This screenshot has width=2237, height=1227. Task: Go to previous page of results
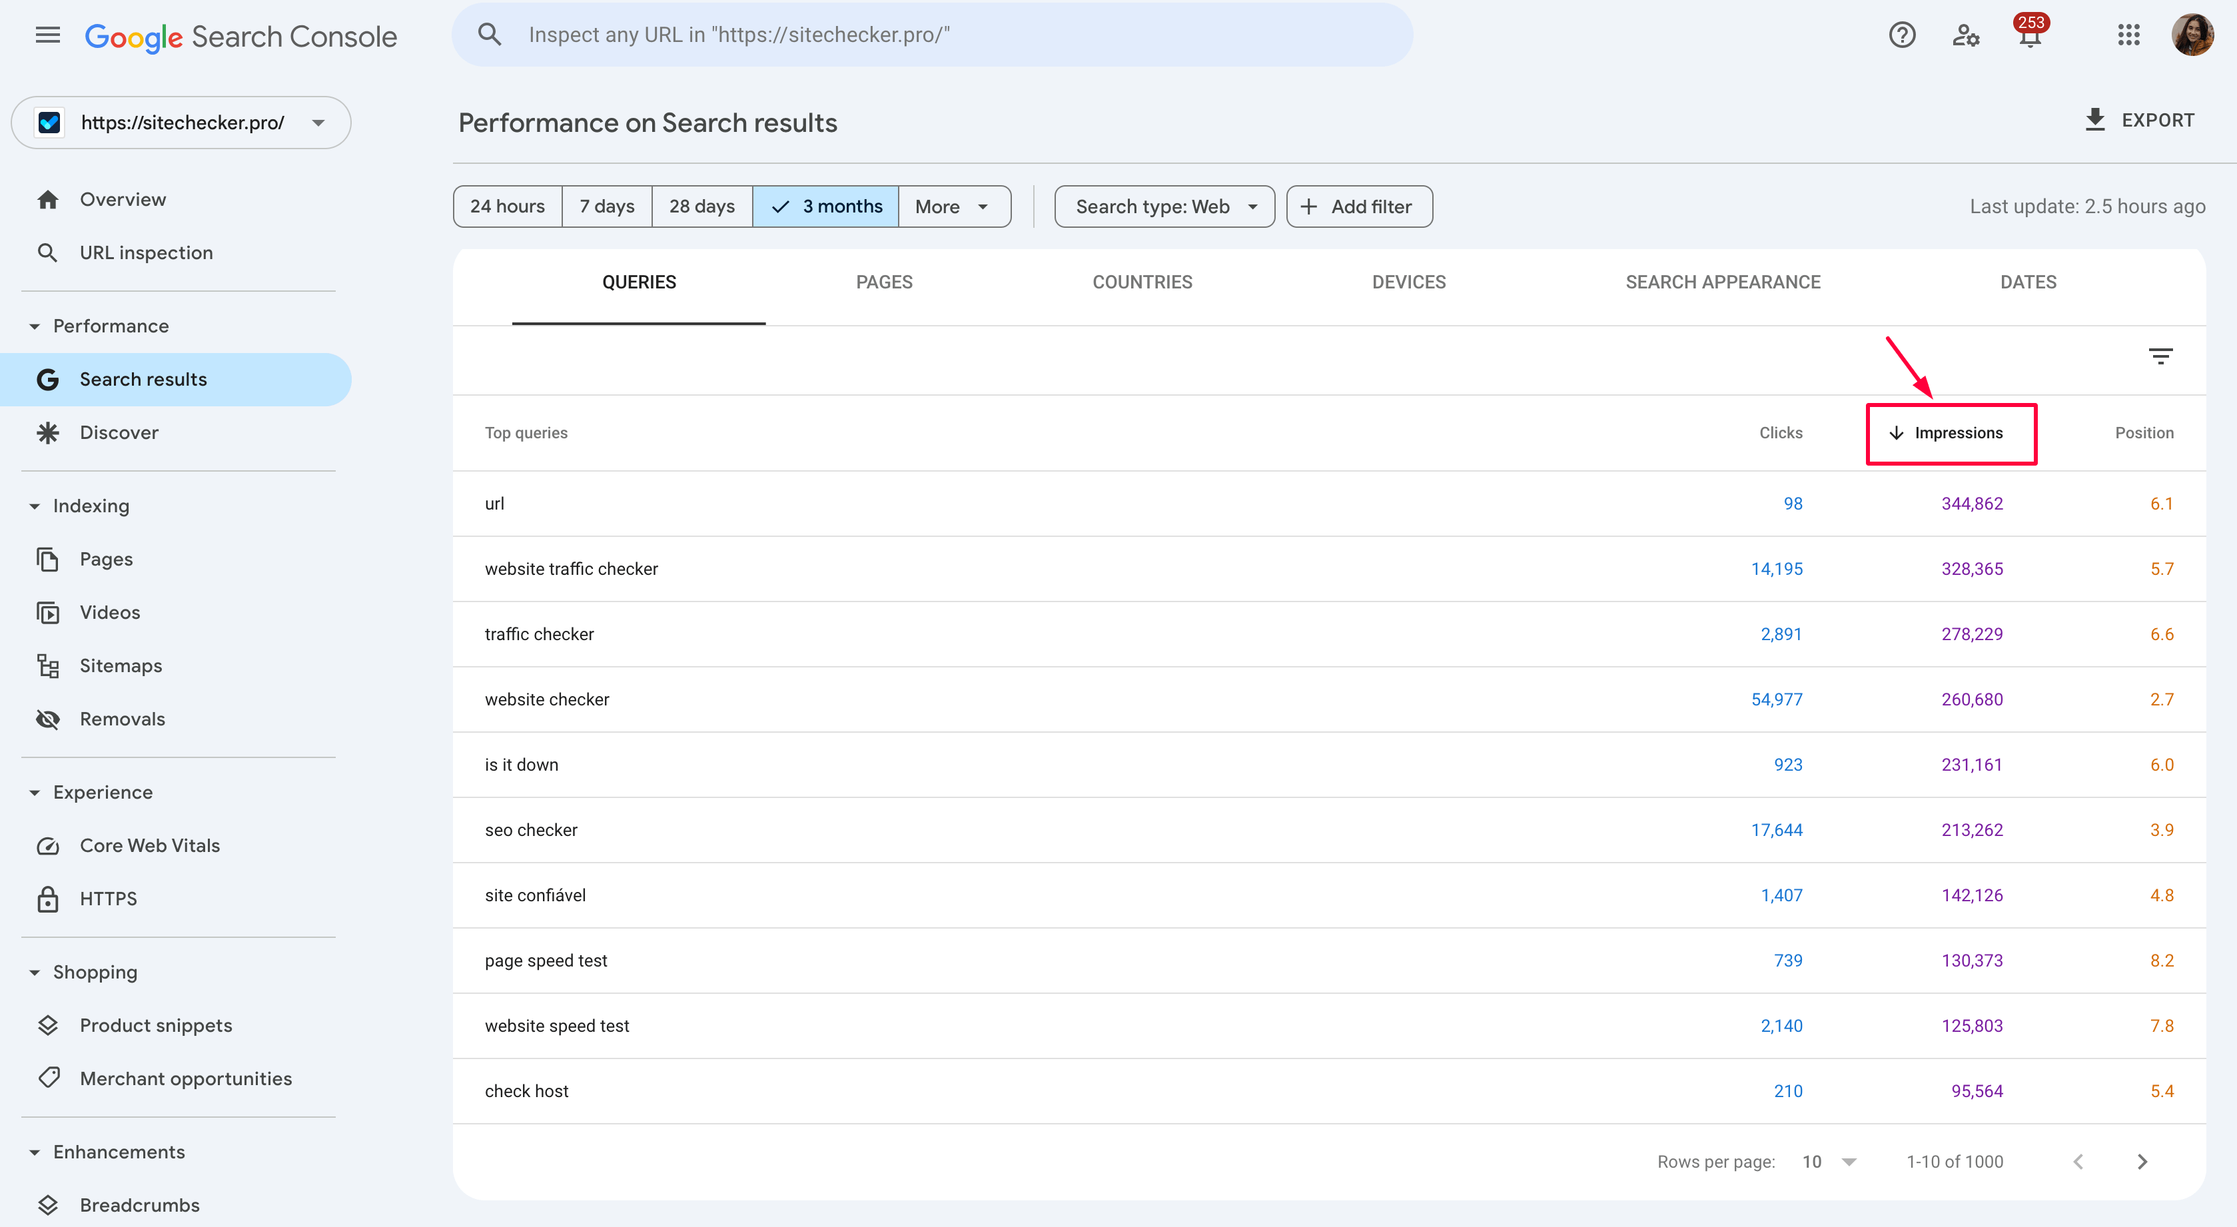(2078, 1162)
